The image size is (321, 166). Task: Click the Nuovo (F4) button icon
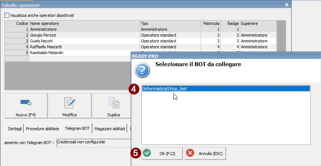(26, 103)
